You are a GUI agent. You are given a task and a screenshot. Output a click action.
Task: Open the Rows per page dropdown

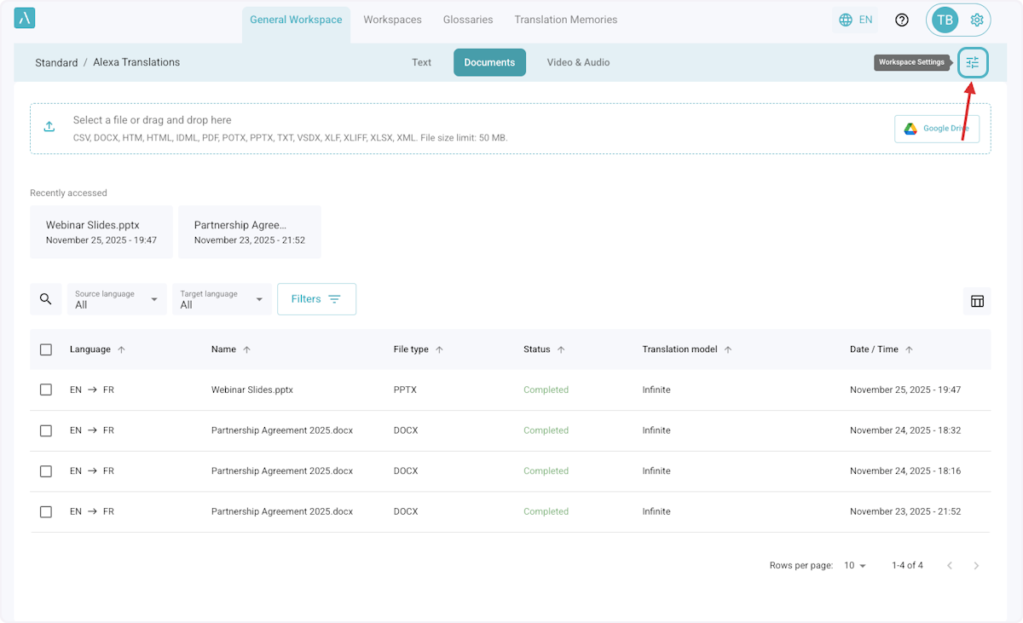[854, 566]
